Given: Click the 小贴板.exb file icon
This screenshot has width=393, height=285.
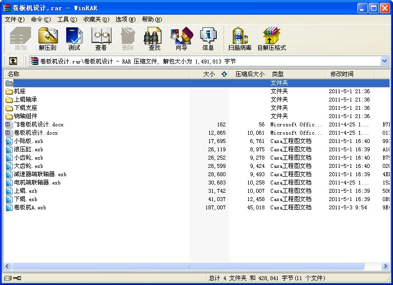Looking at the screenshot, I should (x=9, y=141).
